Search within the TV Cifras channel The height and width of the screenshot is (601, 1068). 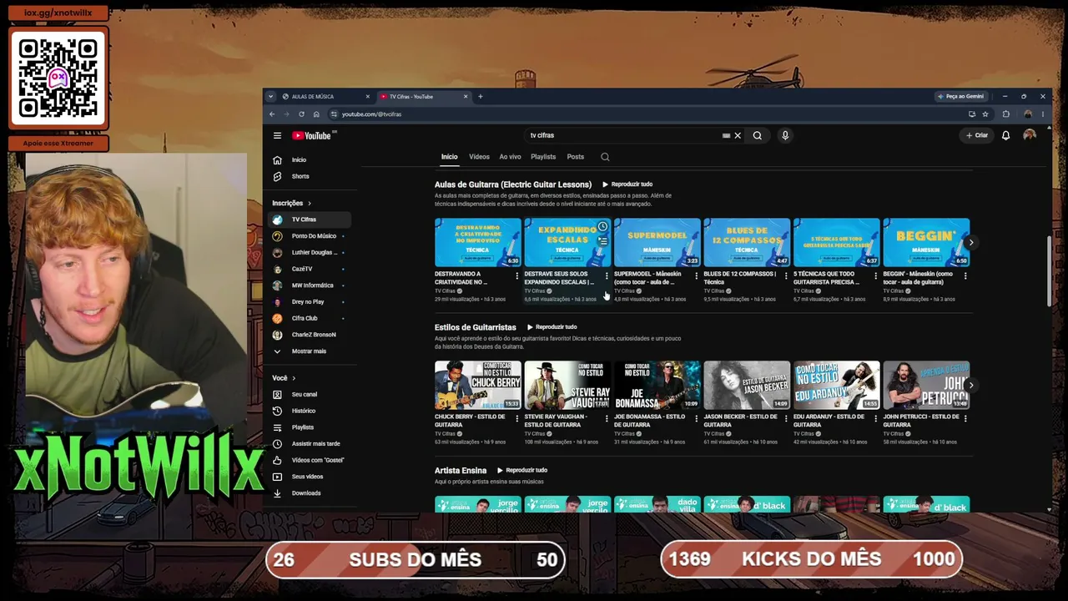[x=605, y=157]
